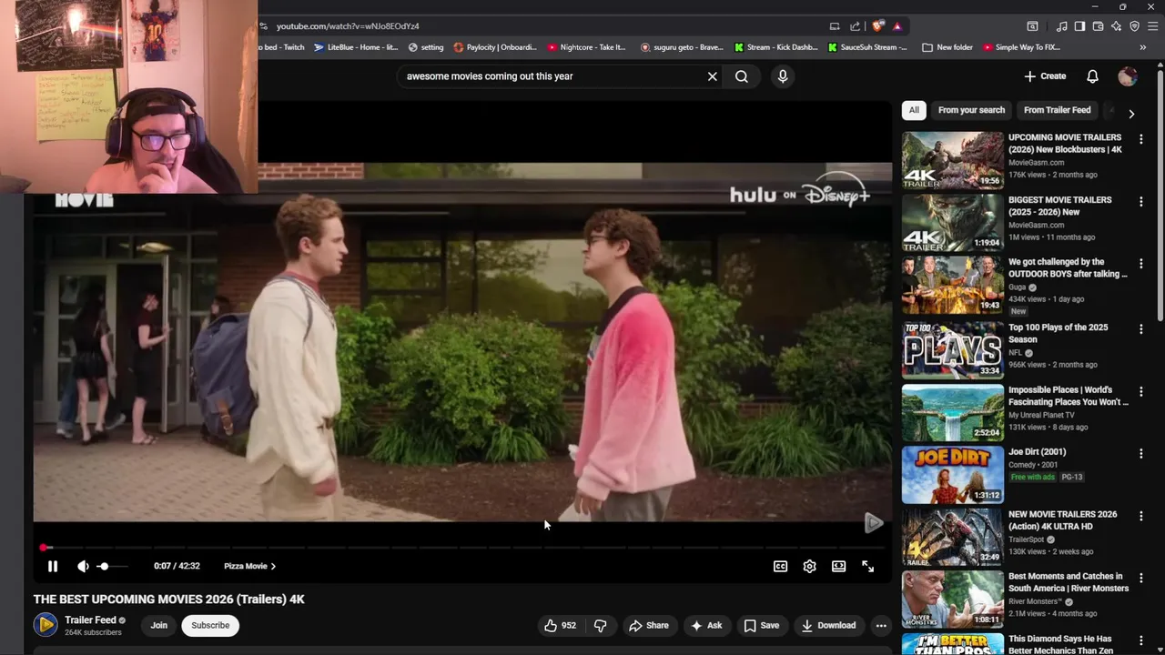This screenshot has width=1165, height=655.
Task: Dislike this video
Action: 600,625
